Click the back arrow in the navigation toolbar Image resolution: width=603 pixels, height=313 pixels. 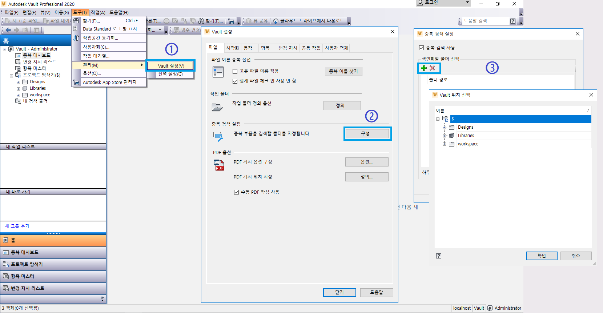click(8, 30)
